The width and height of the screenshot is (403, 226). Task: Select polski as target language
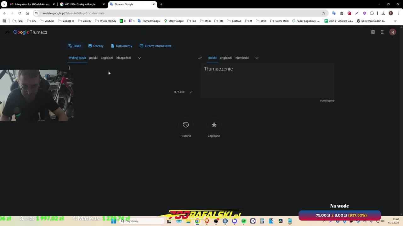tap(213, 58)
